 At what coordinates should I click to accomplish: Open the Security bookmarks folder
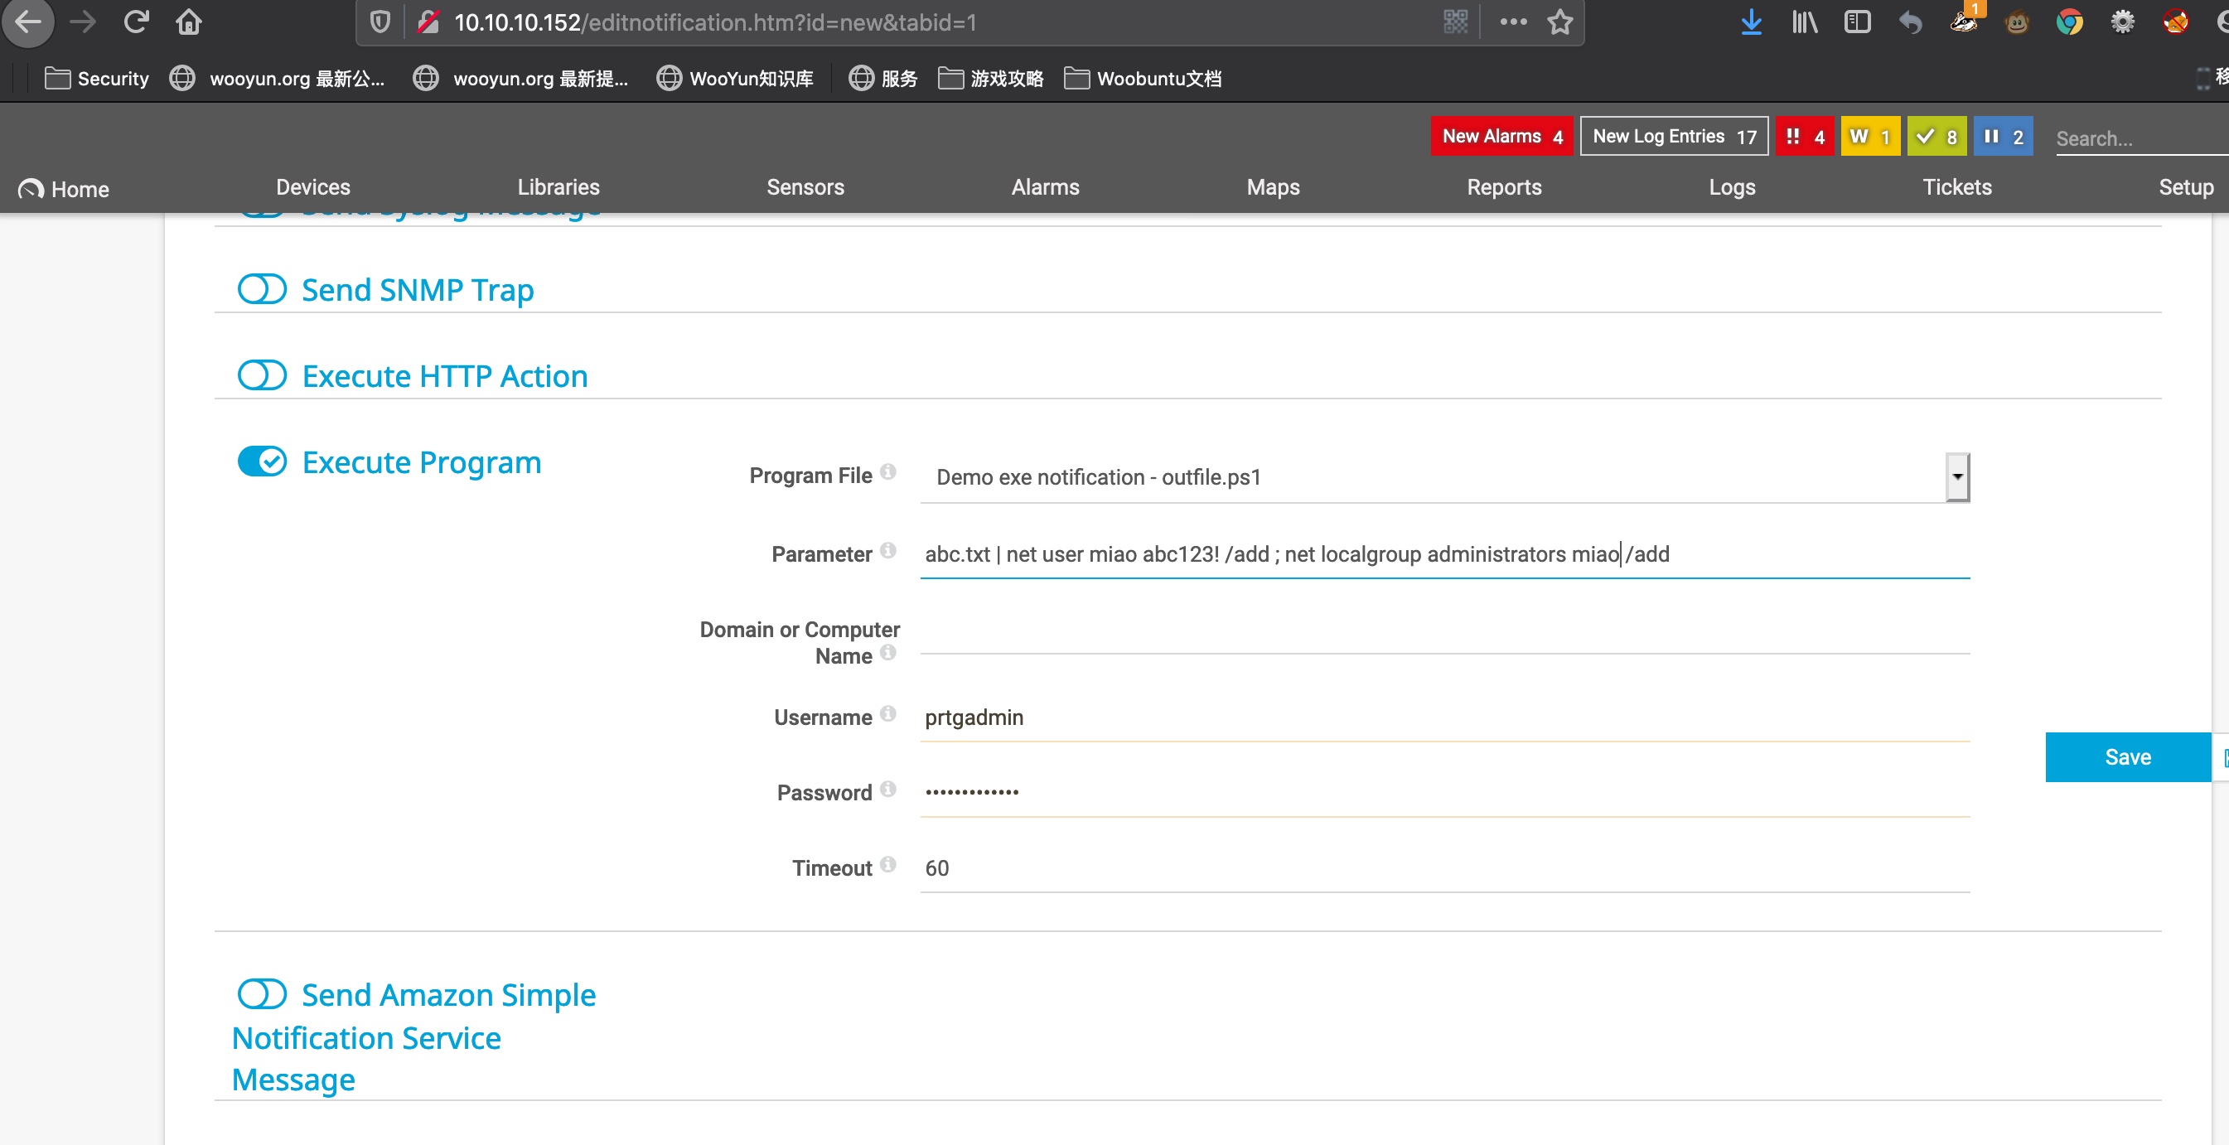pyautogui.click(x=97, y=79)
